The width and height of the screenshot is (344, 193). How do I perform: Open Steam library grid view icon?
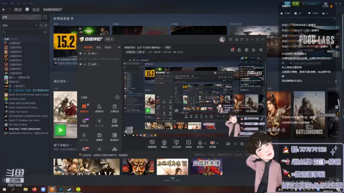pyautogui.click(x=45, y=17)
